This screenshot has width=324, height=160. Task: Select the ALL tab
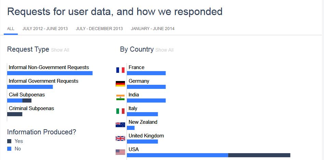[11, 29]
